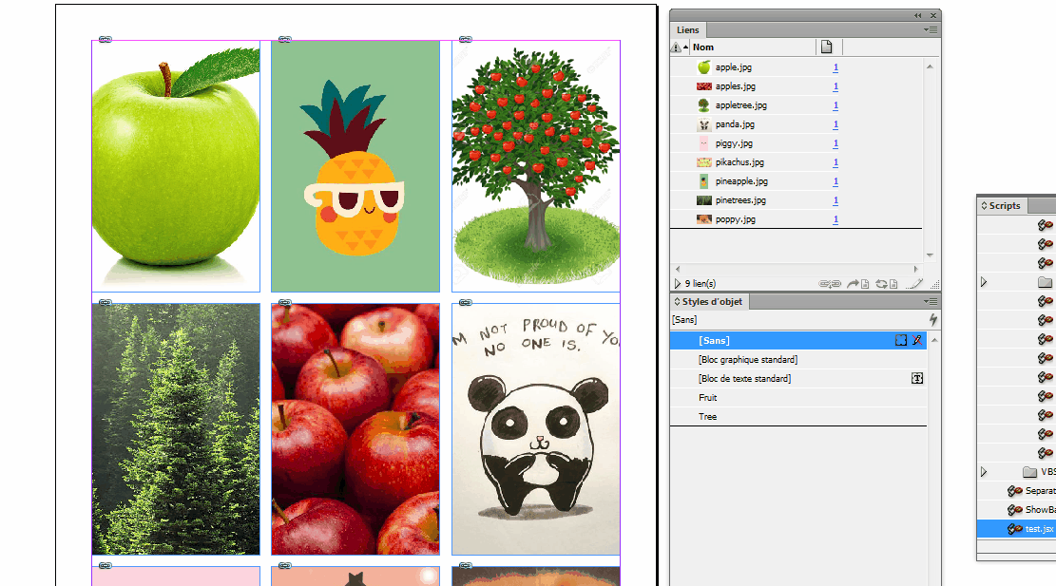Select panda.jpg link row
The height and width of the screenshot is (586, 1056).
(x=797, y=124)
